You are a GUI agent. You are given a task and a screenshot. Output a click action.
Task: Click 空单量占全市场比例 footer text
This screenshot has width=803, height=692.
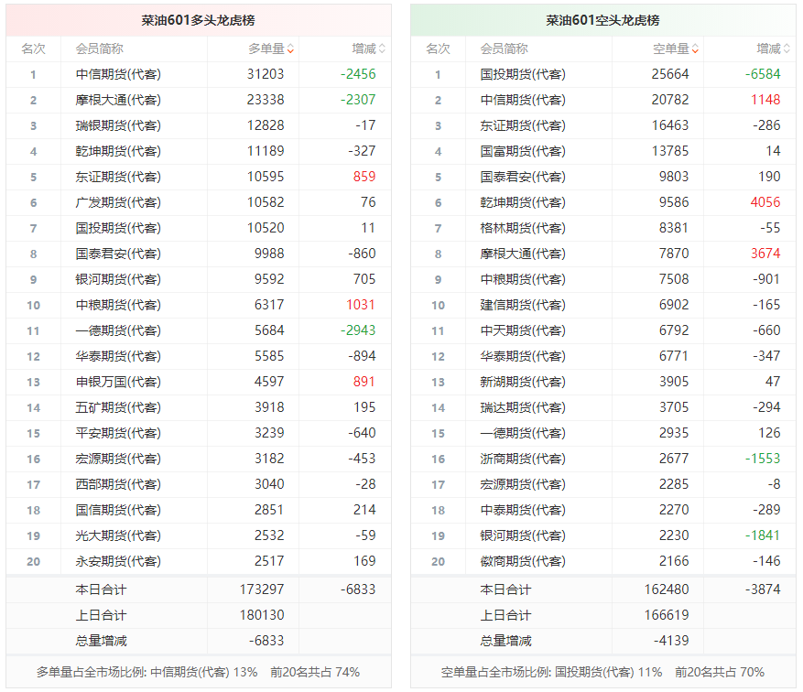602,672
